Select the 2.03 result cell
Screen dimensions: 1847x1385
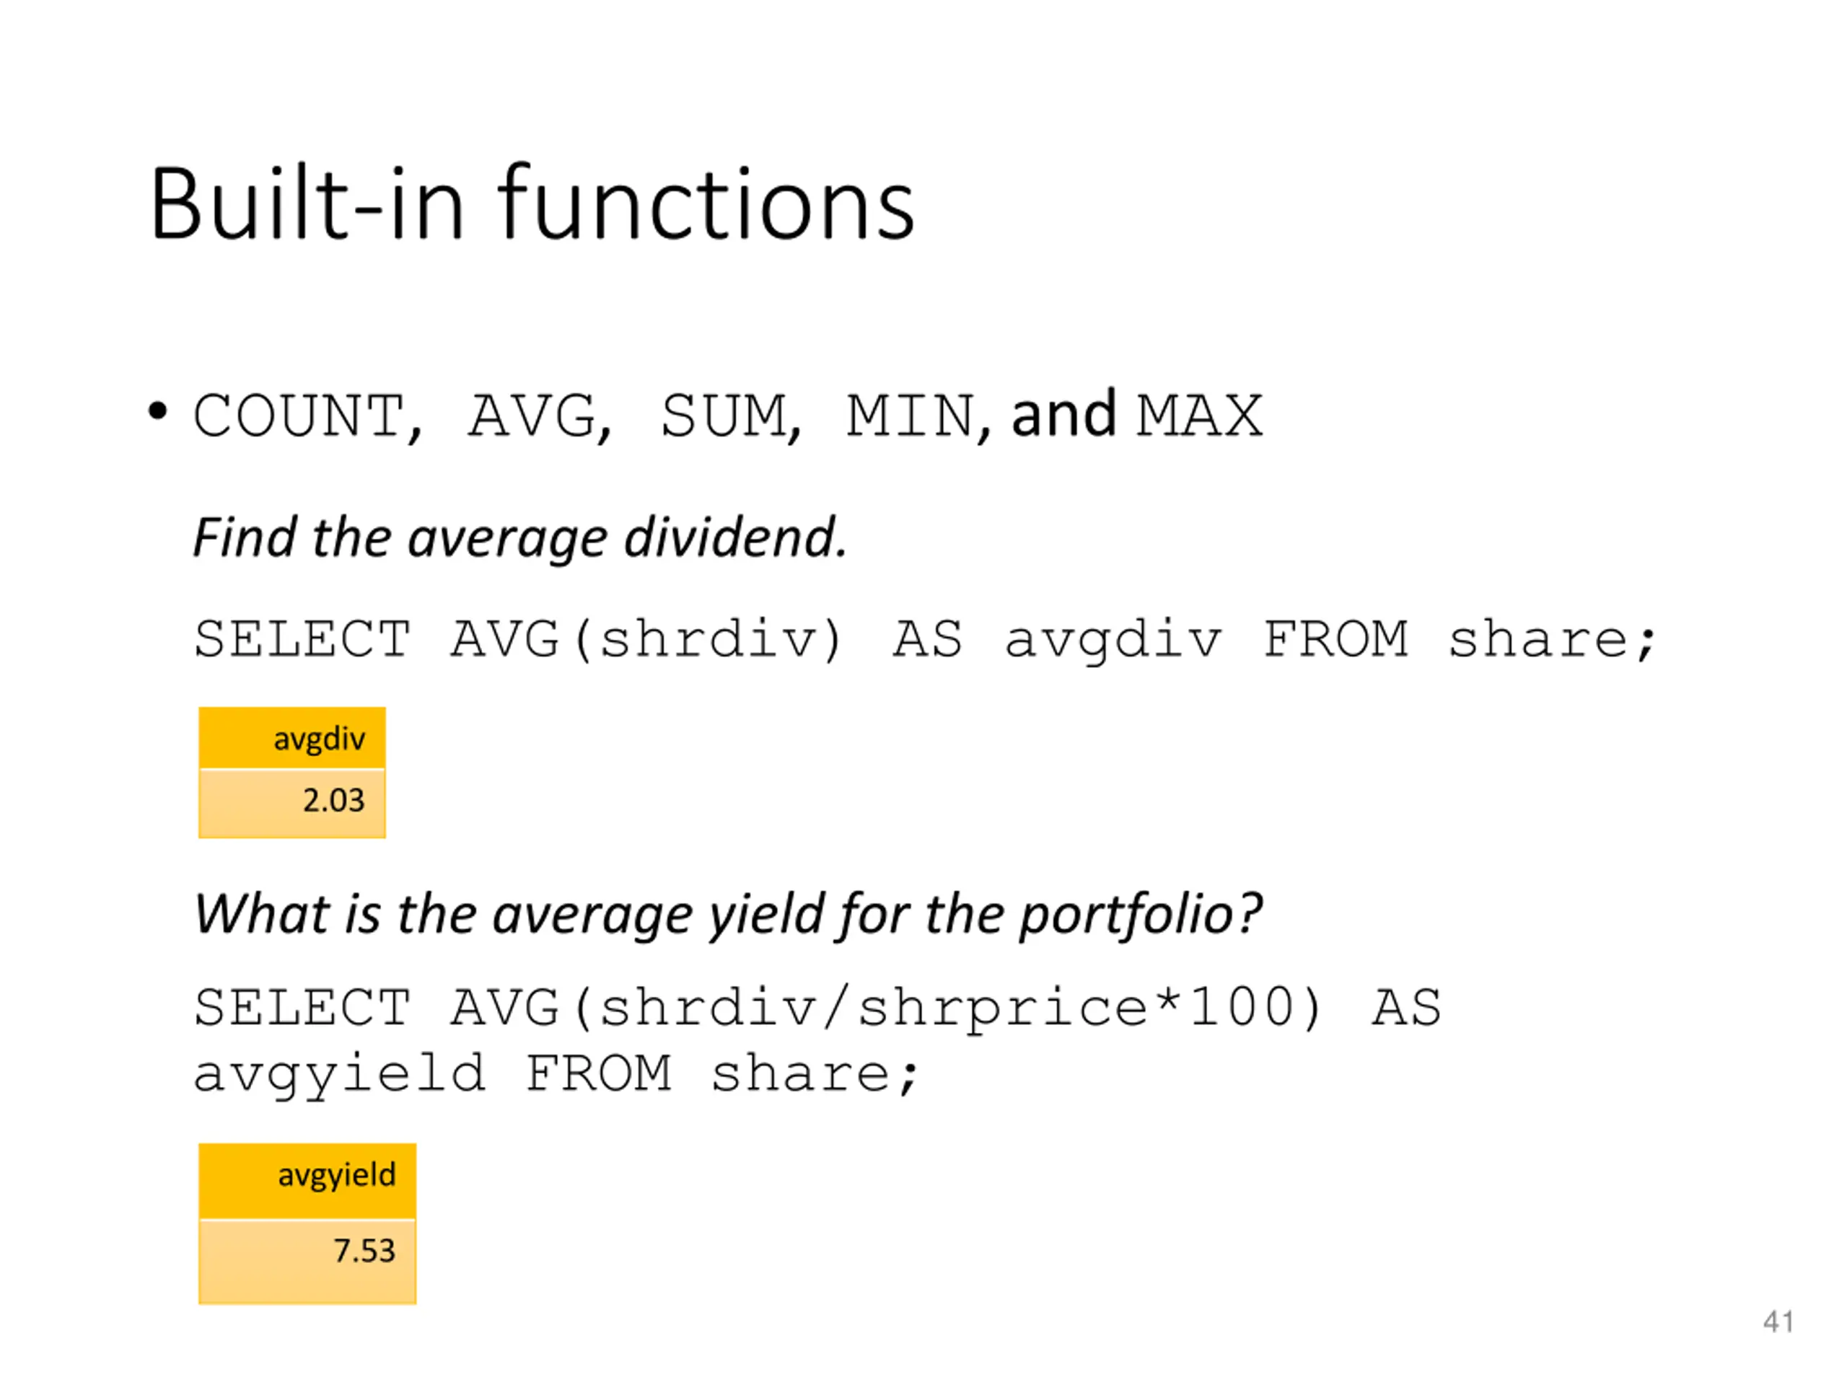point(292,802)
